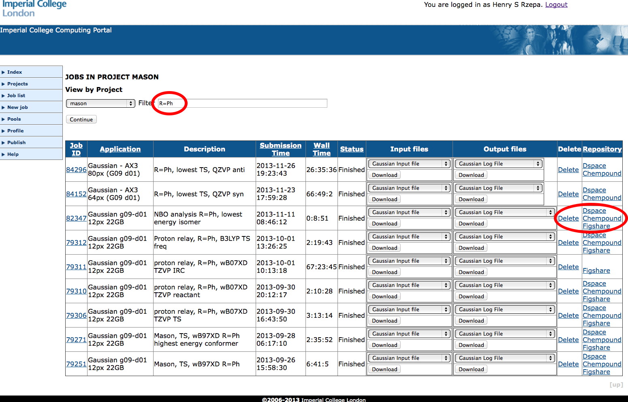Viewport: 628px width, 402px height.
Task: Publish job 82347 to Figshare
Action: 596,226
